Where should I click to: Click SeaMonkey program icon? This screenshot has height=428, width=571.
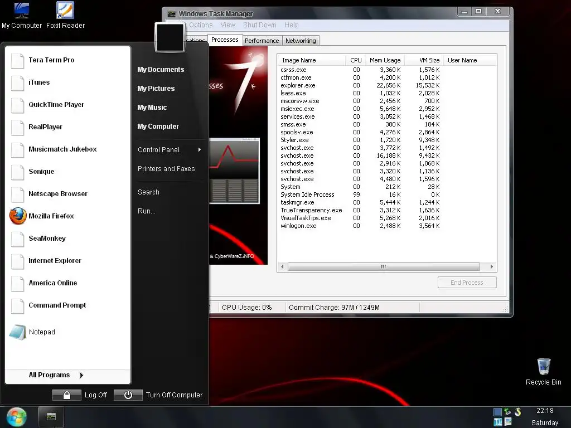pos(17,239)
